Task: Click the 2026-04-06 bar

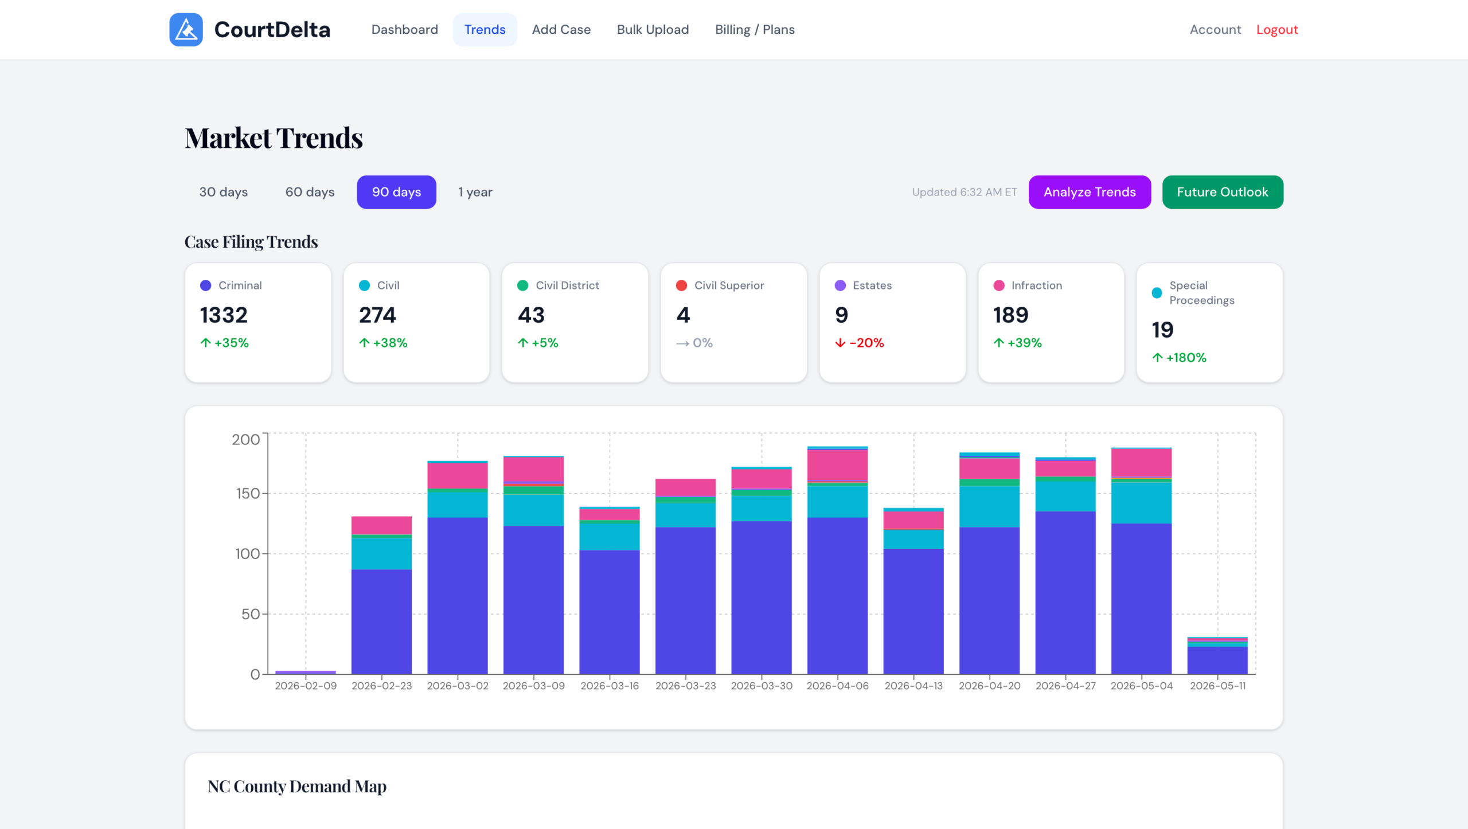Action: pos(838,560)
